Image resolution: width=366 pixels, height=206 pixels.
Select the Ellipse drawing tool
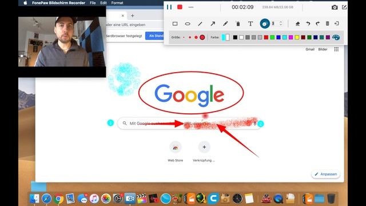(188, 23)
